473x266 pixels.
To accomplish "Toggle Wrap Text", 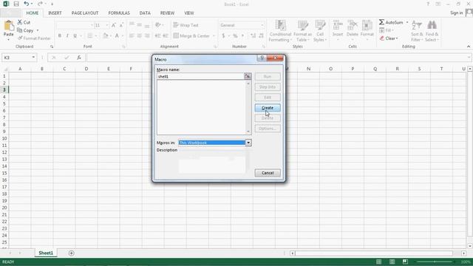I will click(186, 25).
